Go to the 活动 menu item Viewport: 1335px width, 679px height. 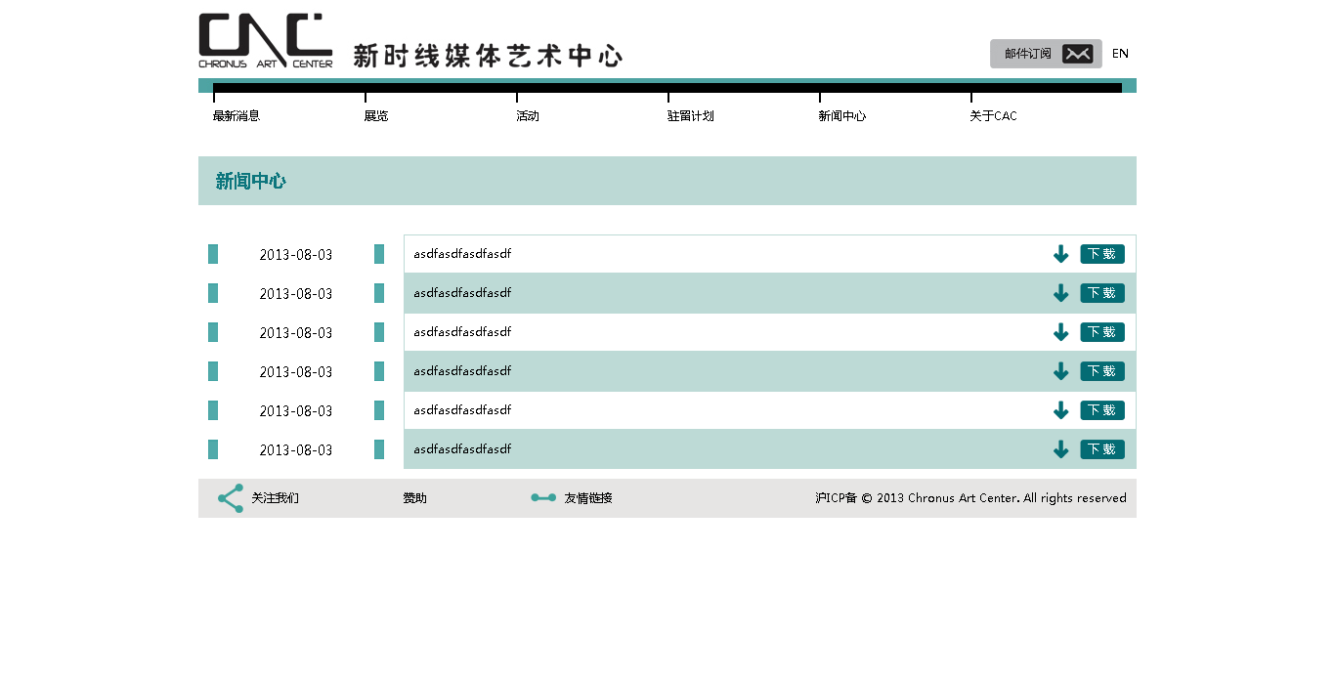point(528,116)
